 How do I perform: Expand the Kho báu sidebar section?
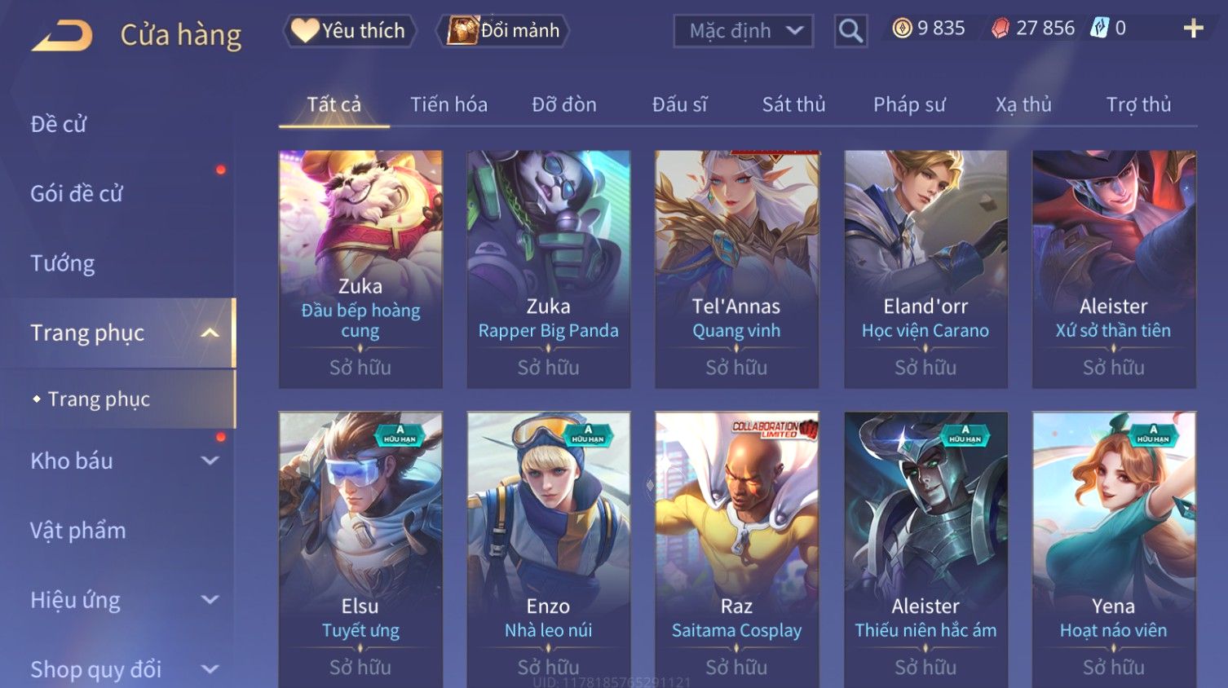[210, 461]
